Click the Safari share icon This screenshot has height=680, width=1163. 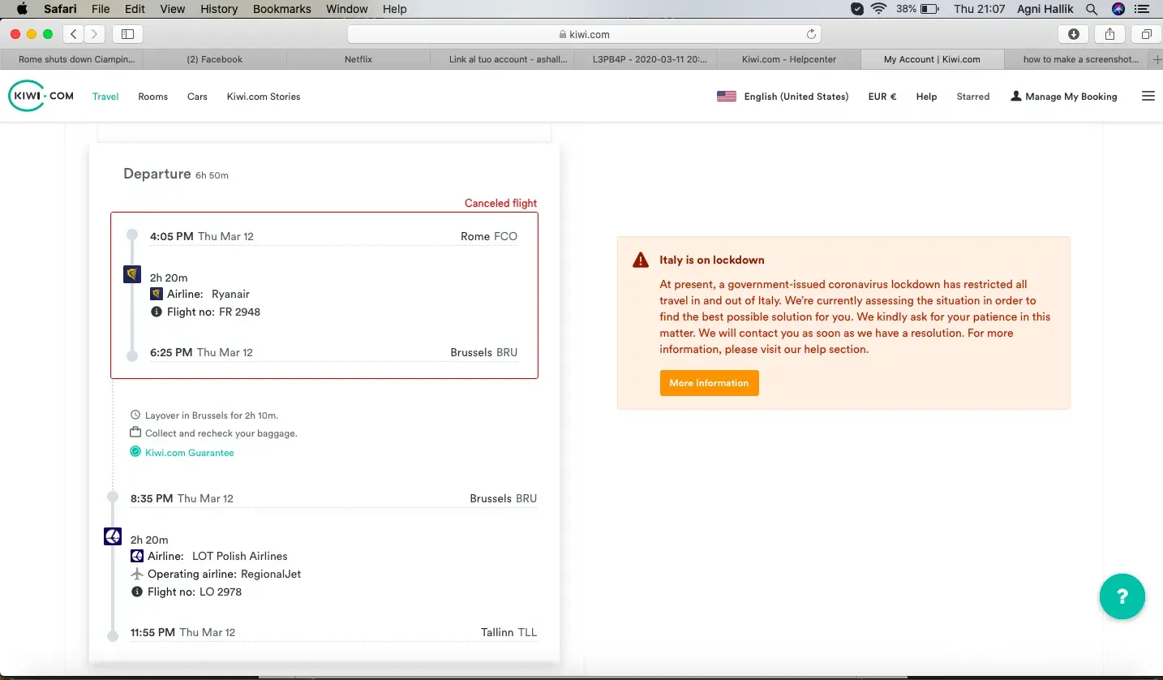point(1109,34)
